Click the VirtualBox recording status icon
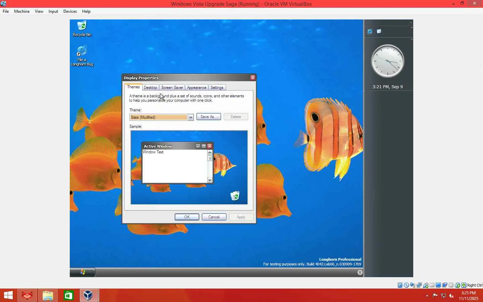 point(445,285)
